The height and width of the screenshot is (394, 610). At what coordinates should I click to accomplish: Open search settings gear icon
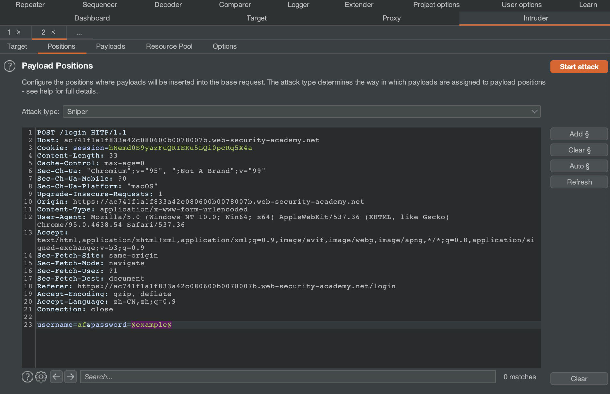pos(41,377)
